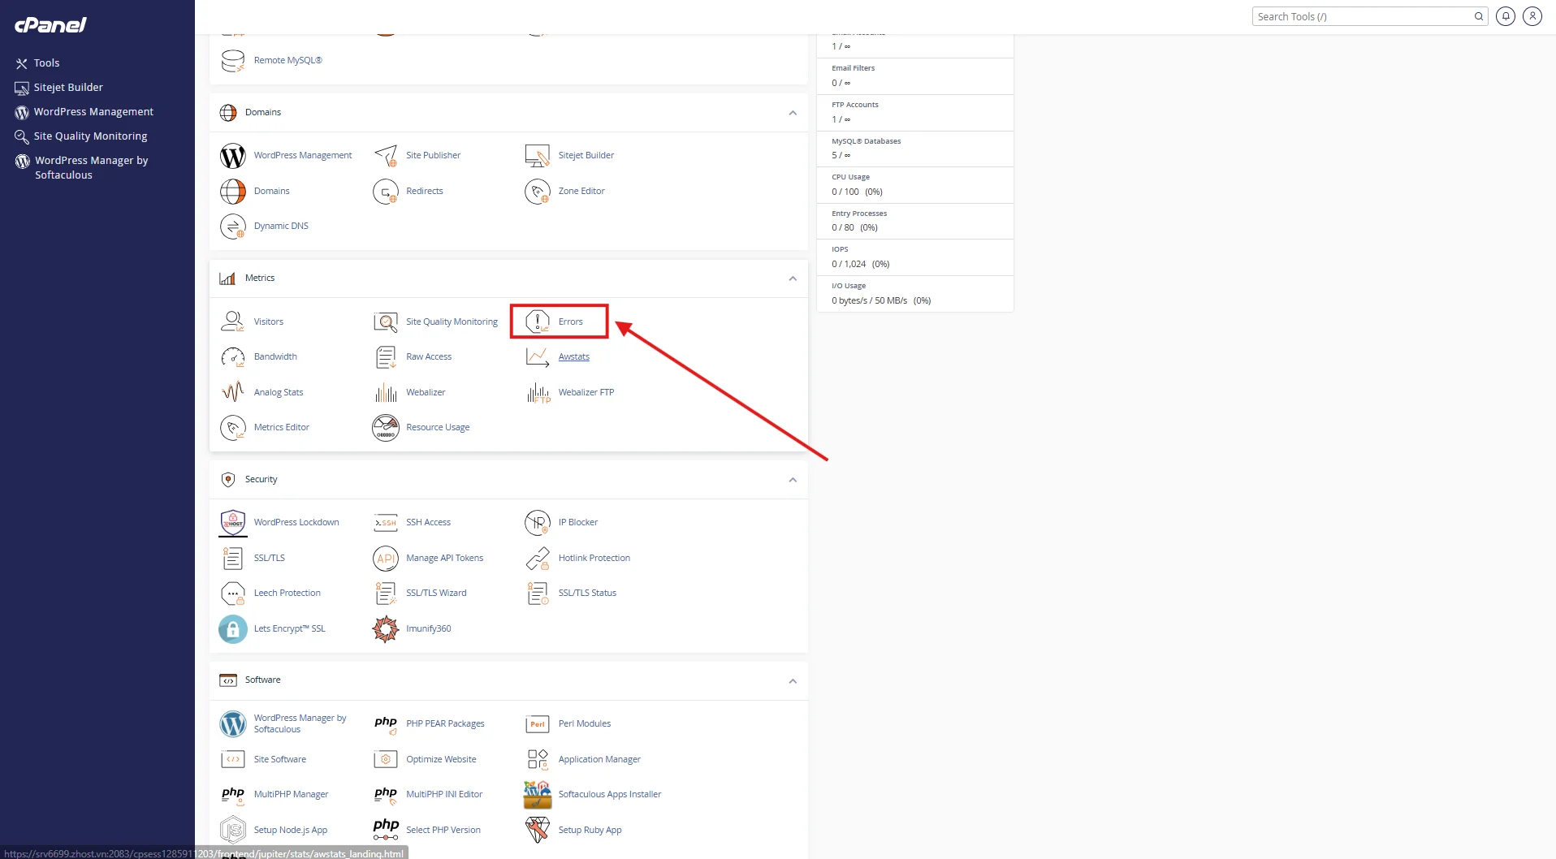
Task: Open the IP Blocker icon
Action: click(538, 522)
